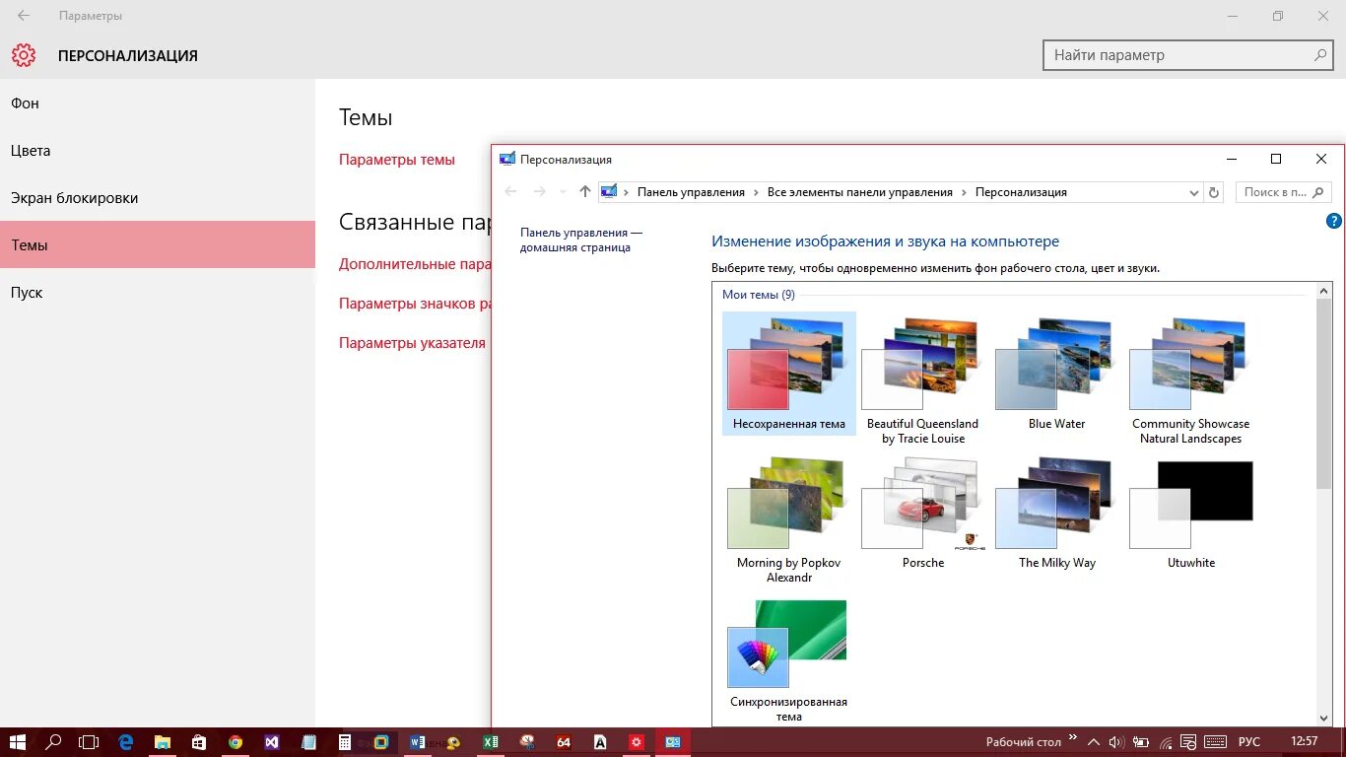The height and width of the screenshot is (757, 1346).
Task: Open the red 64 icon on taskbar
Action: point(564,742)
